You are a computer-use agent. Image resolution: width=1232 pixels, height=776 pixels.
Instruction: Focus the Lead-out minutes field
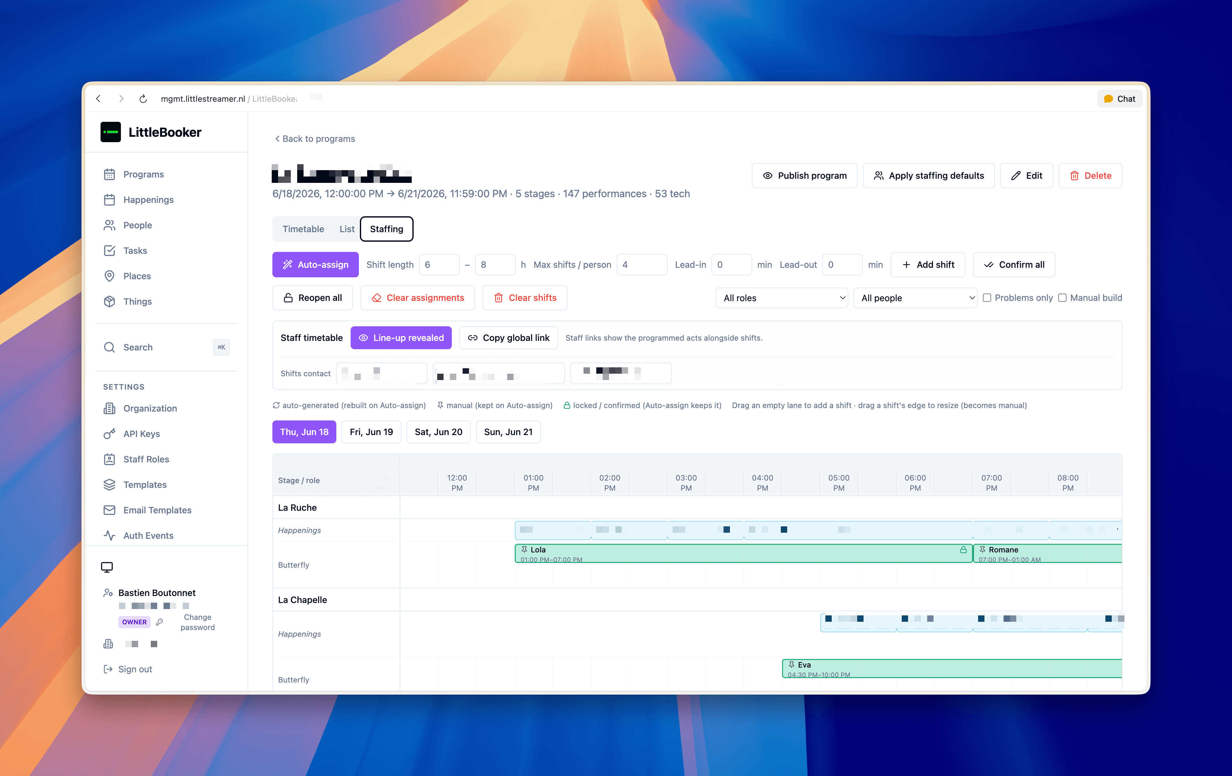tap(843, 265)
